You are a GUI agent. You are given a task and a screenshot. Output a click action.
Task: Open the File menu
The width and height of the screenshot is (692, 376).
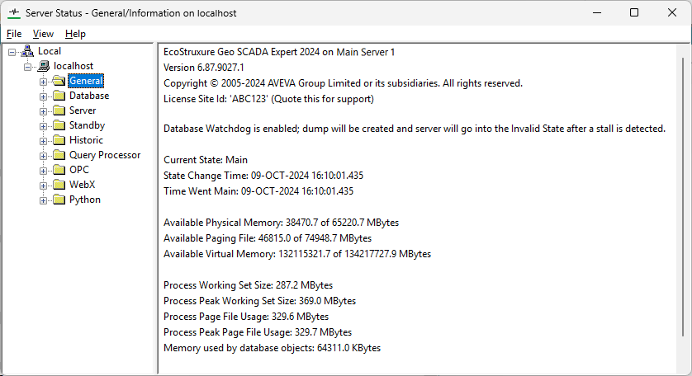[x=14, y=34]
